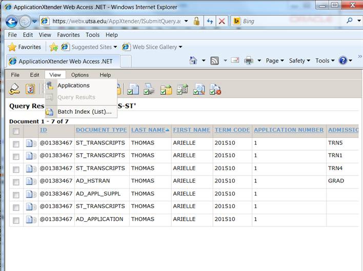The width and height of the screenshot is (363, 271).
Task: Click the browser Home icon
Action: click(x=193, y=60)
